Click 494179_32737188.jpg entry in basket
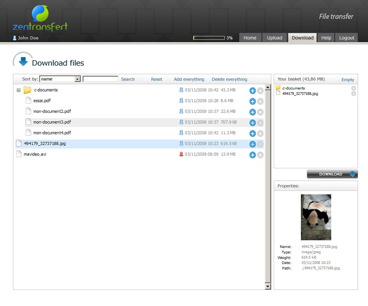The image size is (368, 306). tap(300, 94)
